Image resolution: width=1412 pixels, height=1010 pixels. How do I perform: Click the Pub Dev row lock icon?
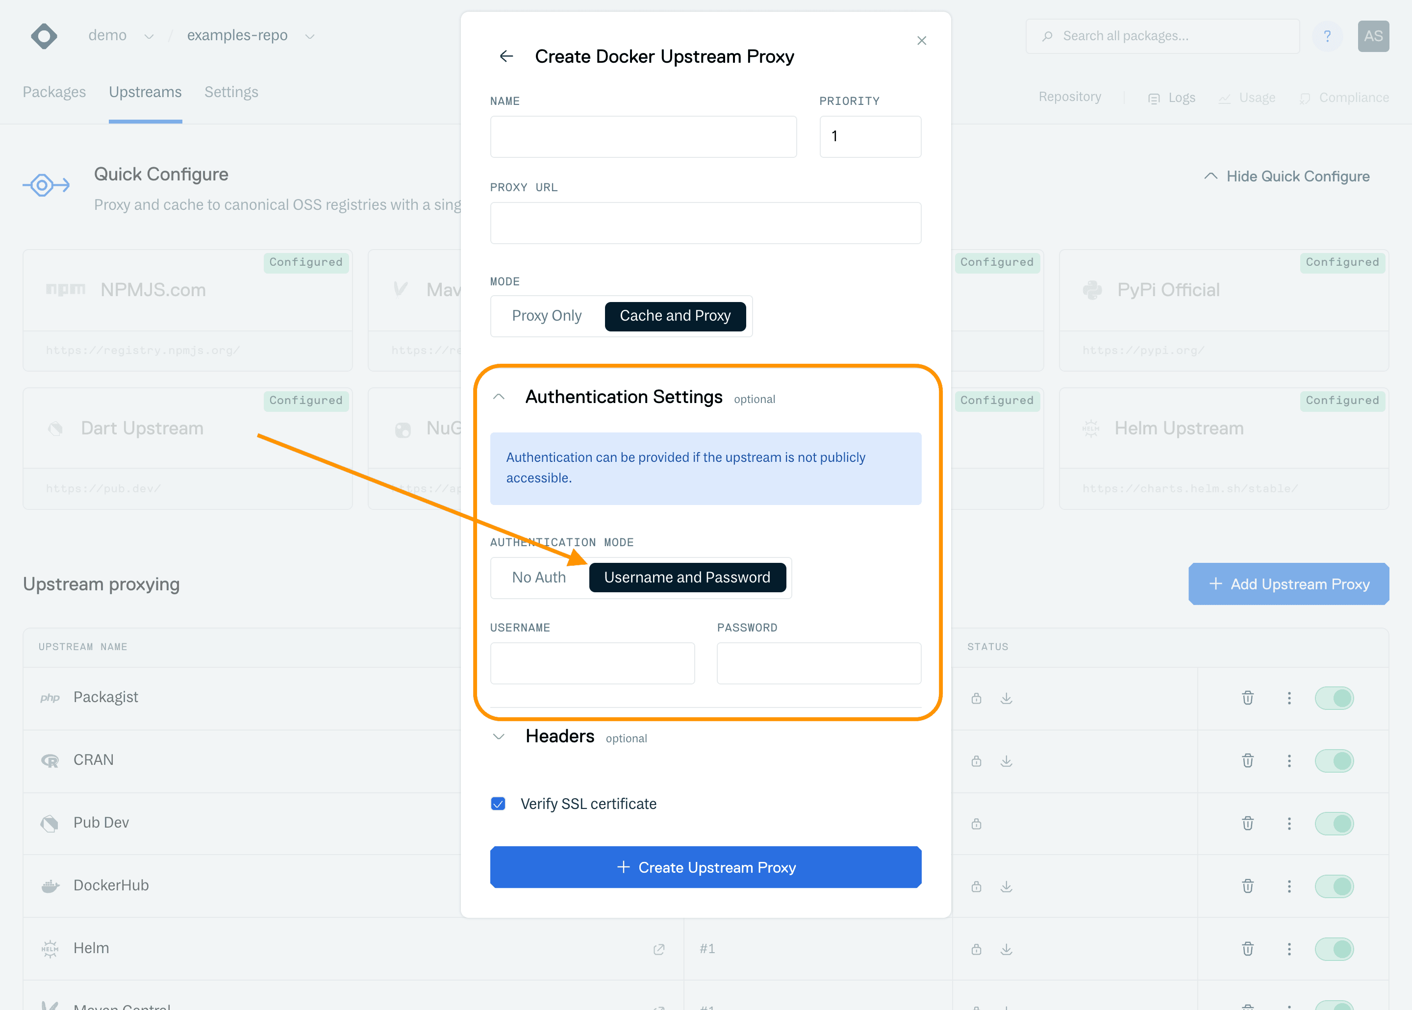pyautogui.click(x=976, y=823)
